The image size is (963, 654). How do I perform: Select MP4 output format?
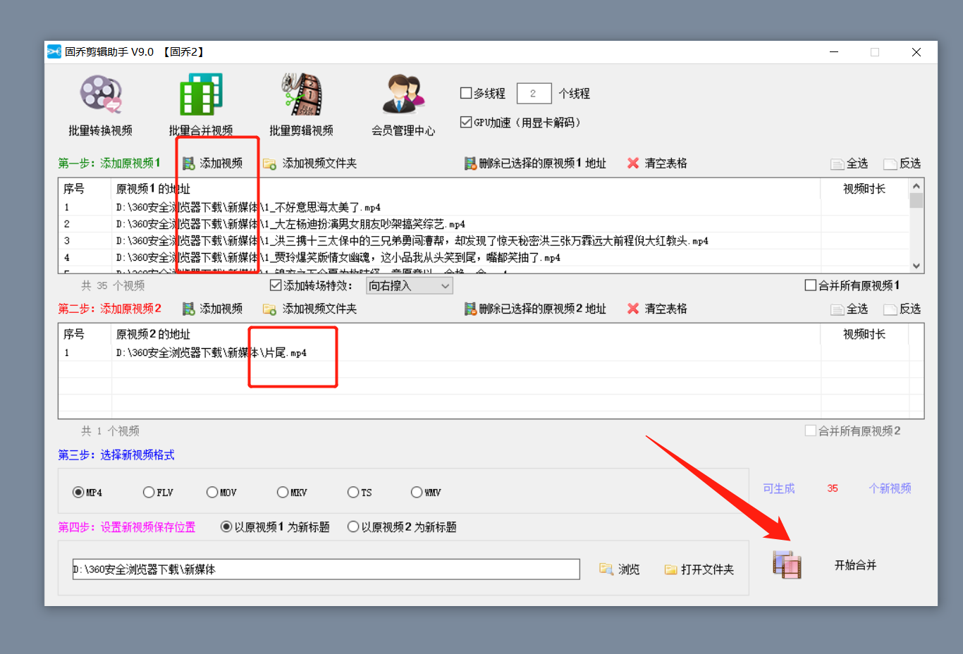click(78, 493)
